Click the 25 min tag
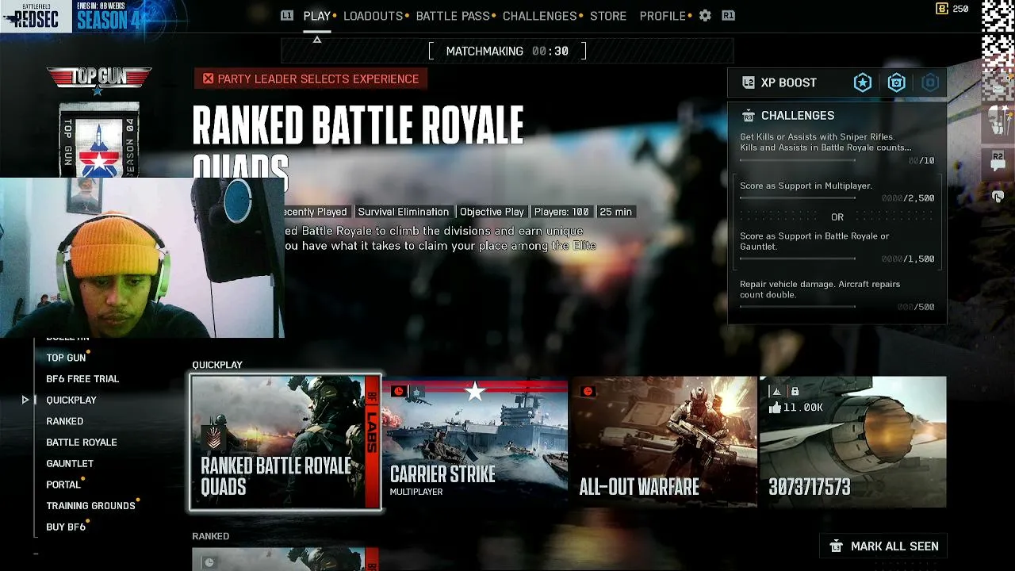 pos(616,212)
